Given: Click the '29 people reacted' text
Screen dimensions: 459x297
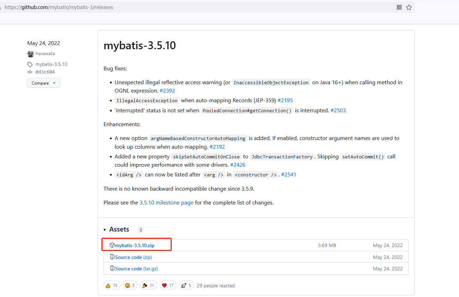Looking at the screenshot, I should point(216,286).
